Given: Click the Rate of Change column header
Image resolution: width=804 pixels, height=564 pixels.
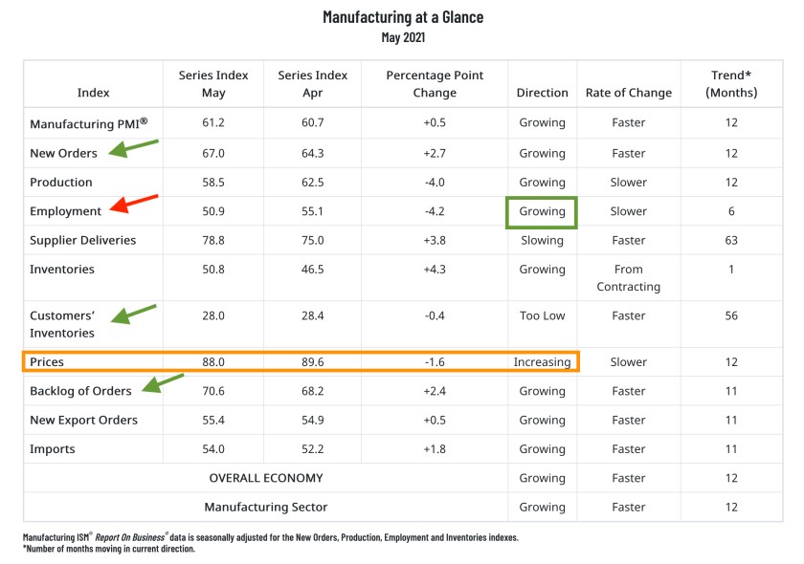Looking at the screenshot, I should coord(628,93).
